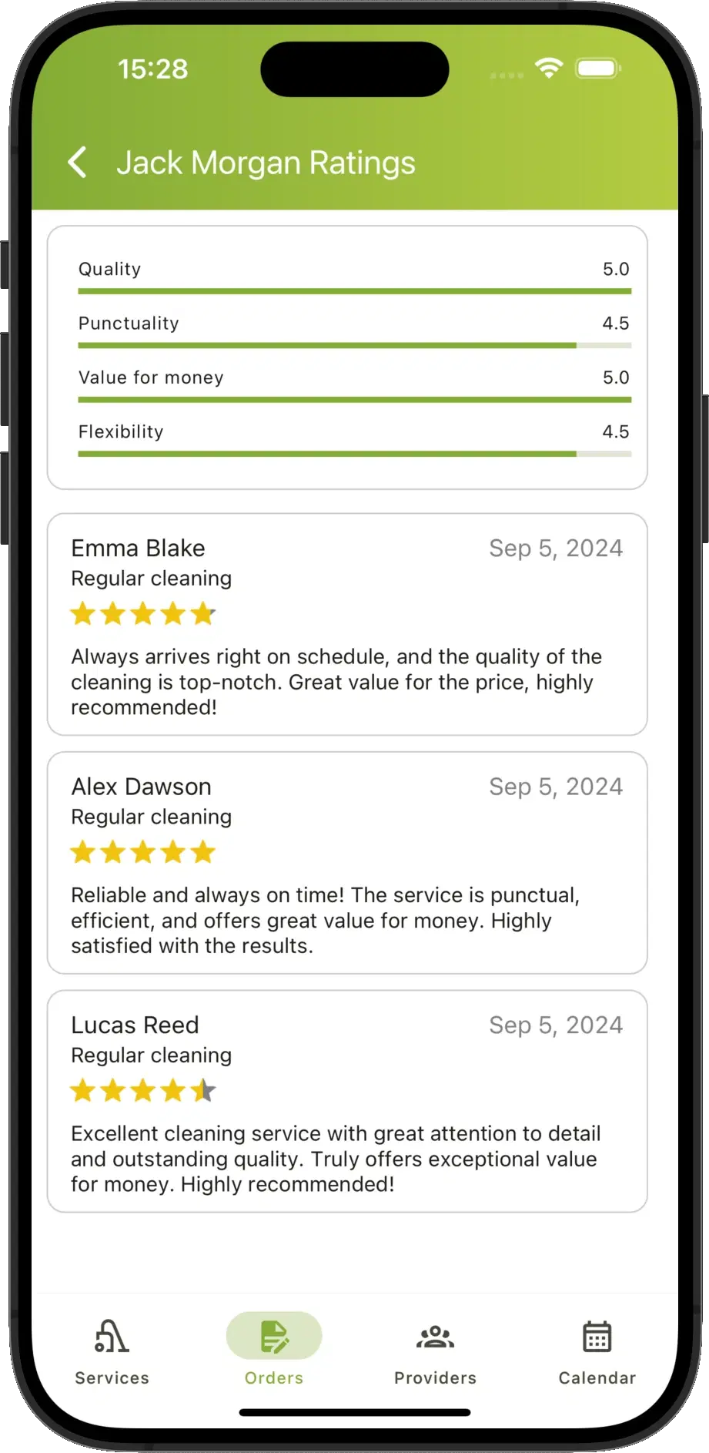Tap the Jack Morgan Ratings title
Screen dimensions: 709x1453
pos(266,163)
